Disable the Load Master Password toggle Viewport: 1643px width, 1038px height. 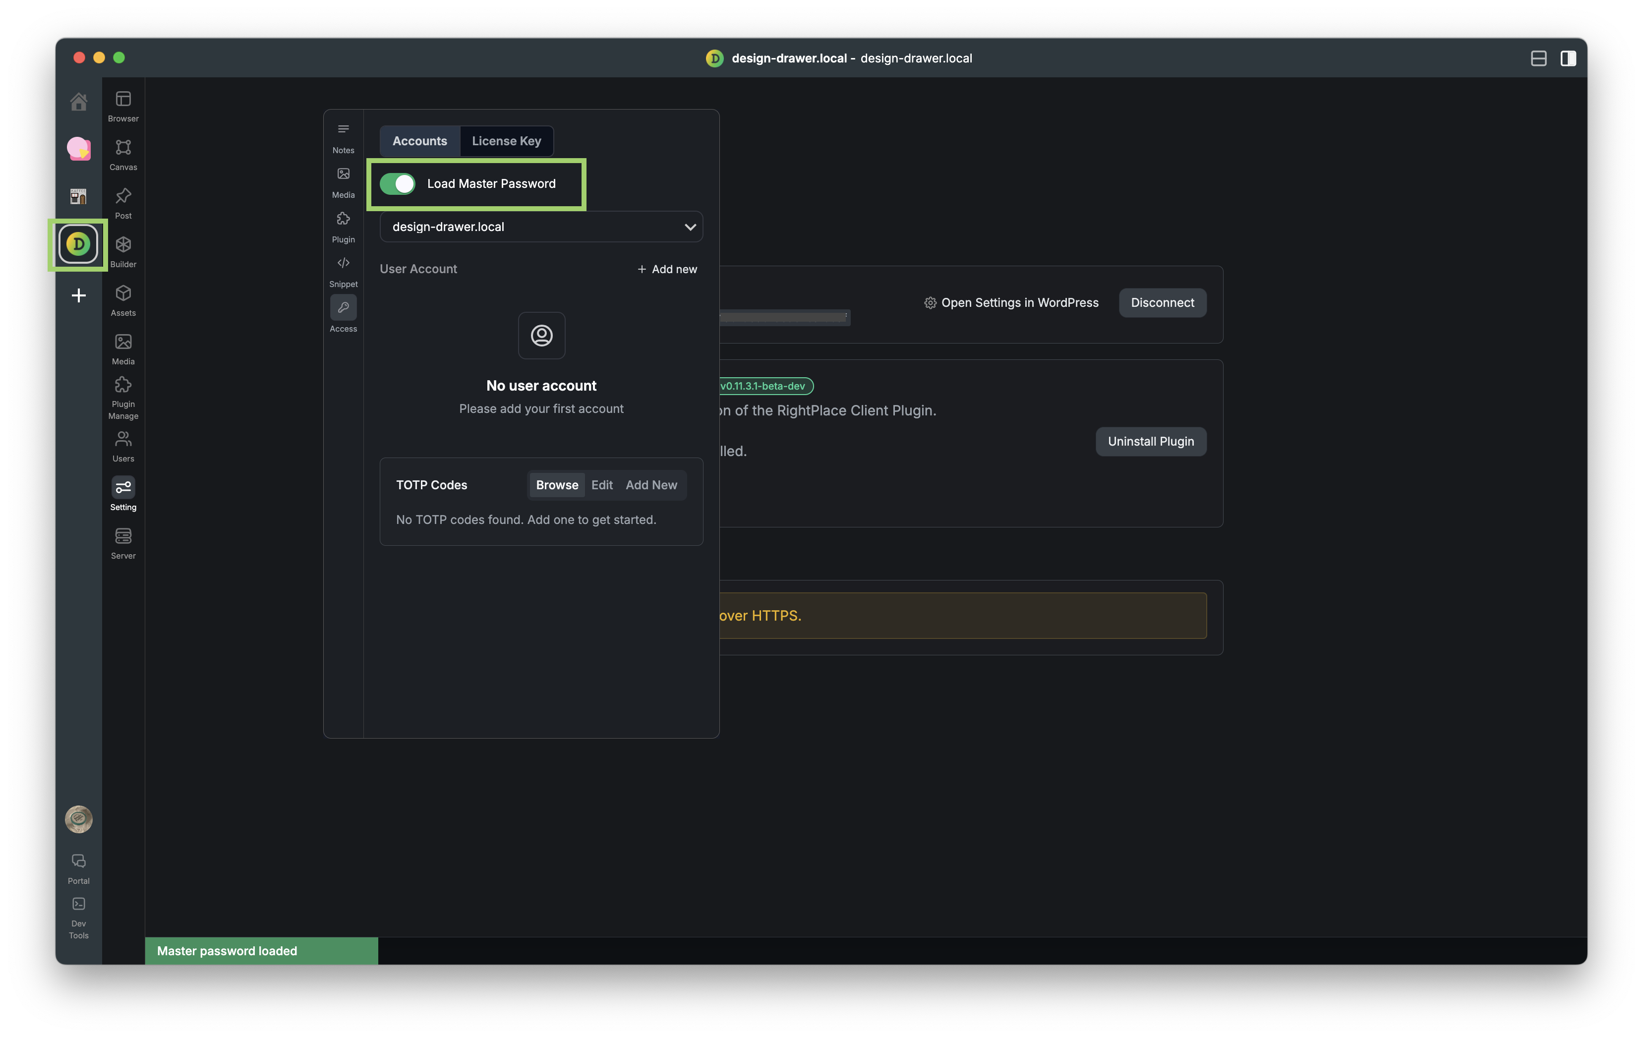398,183
